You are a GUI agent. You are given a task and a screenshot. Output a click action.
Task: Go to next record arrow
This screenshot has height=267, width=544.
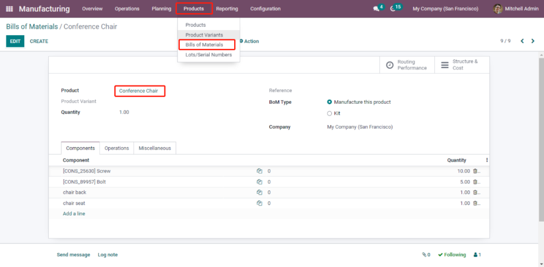[533, 41]
